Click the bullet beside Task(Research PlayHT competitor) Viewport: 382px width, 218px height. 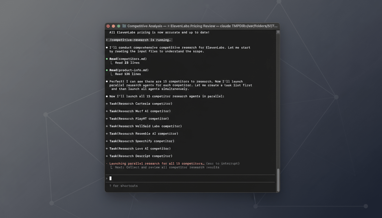[x=107, y=118]
